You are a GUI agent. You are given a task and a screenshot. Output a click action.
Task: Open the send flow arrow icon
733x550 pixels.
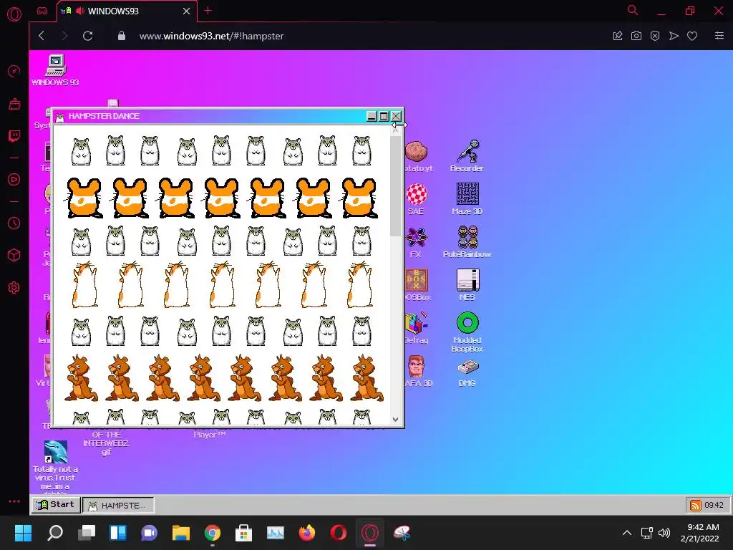674,36
